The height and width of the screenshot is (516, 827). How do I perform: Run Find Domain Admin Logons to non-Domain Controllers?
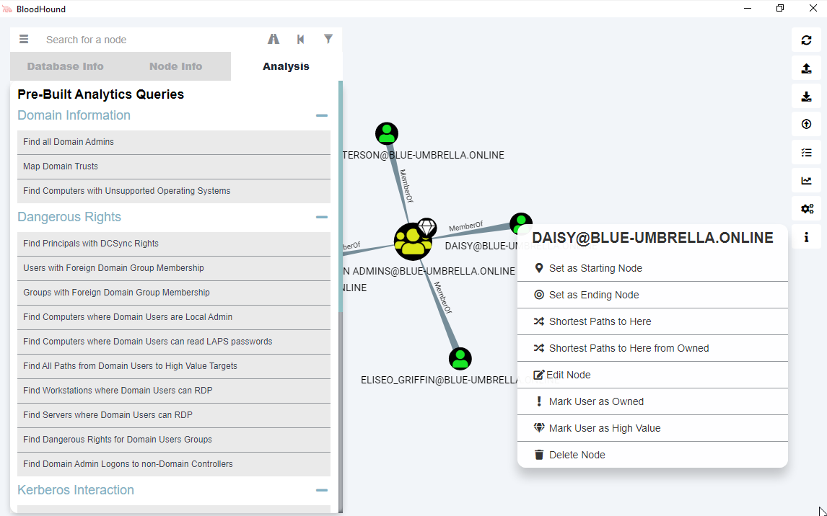point(174,464)
